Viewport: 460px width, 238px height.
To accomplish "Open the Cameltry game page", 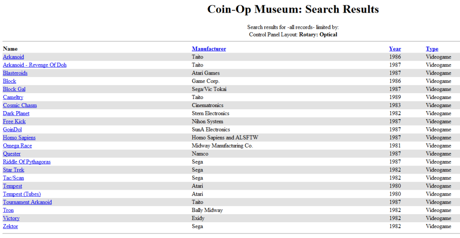I will (13, 98).
